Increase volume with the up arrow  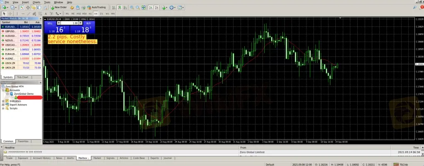point(80,23)
